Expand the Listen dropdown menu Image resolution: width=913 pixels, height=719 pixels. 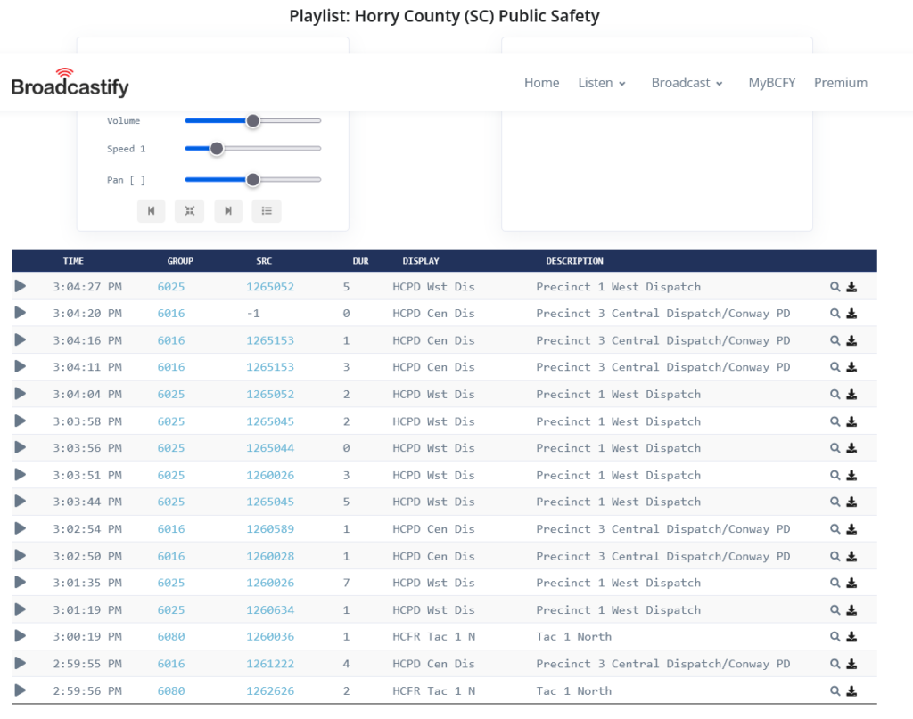602,83
